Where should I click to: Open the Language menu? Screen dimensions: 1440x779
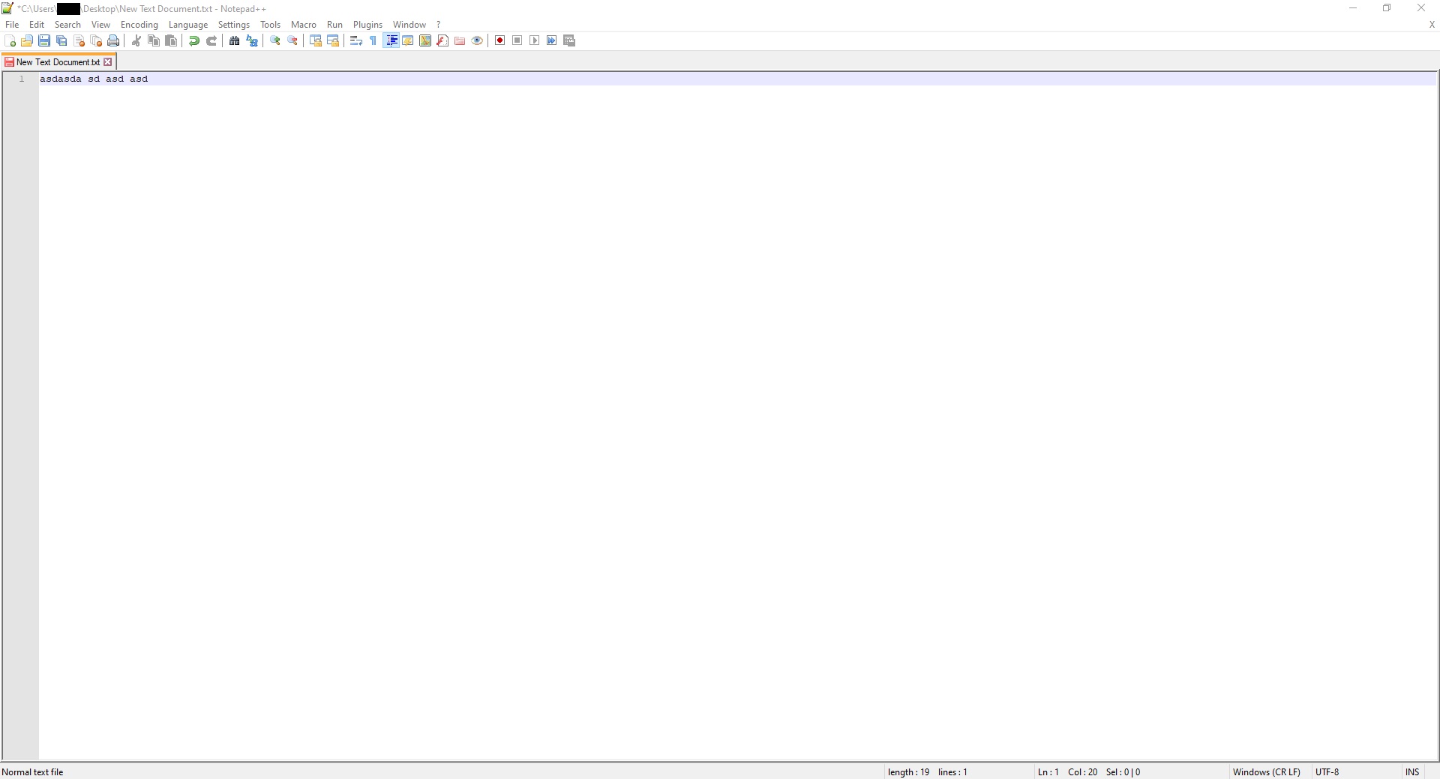pyautogui.click(x=188, y=24)
